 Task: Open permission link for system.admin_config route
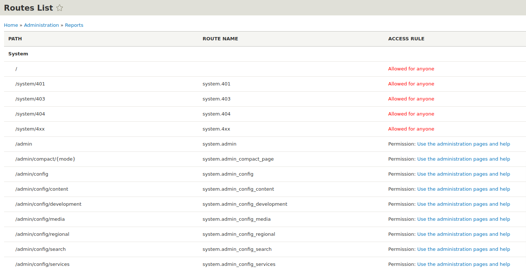click(463, 174)
